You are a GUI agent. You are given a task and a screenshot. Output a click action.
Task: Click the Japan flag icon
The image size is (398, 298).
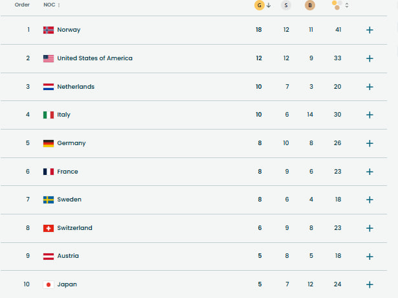pyautogui.click(x=49, y=284)
